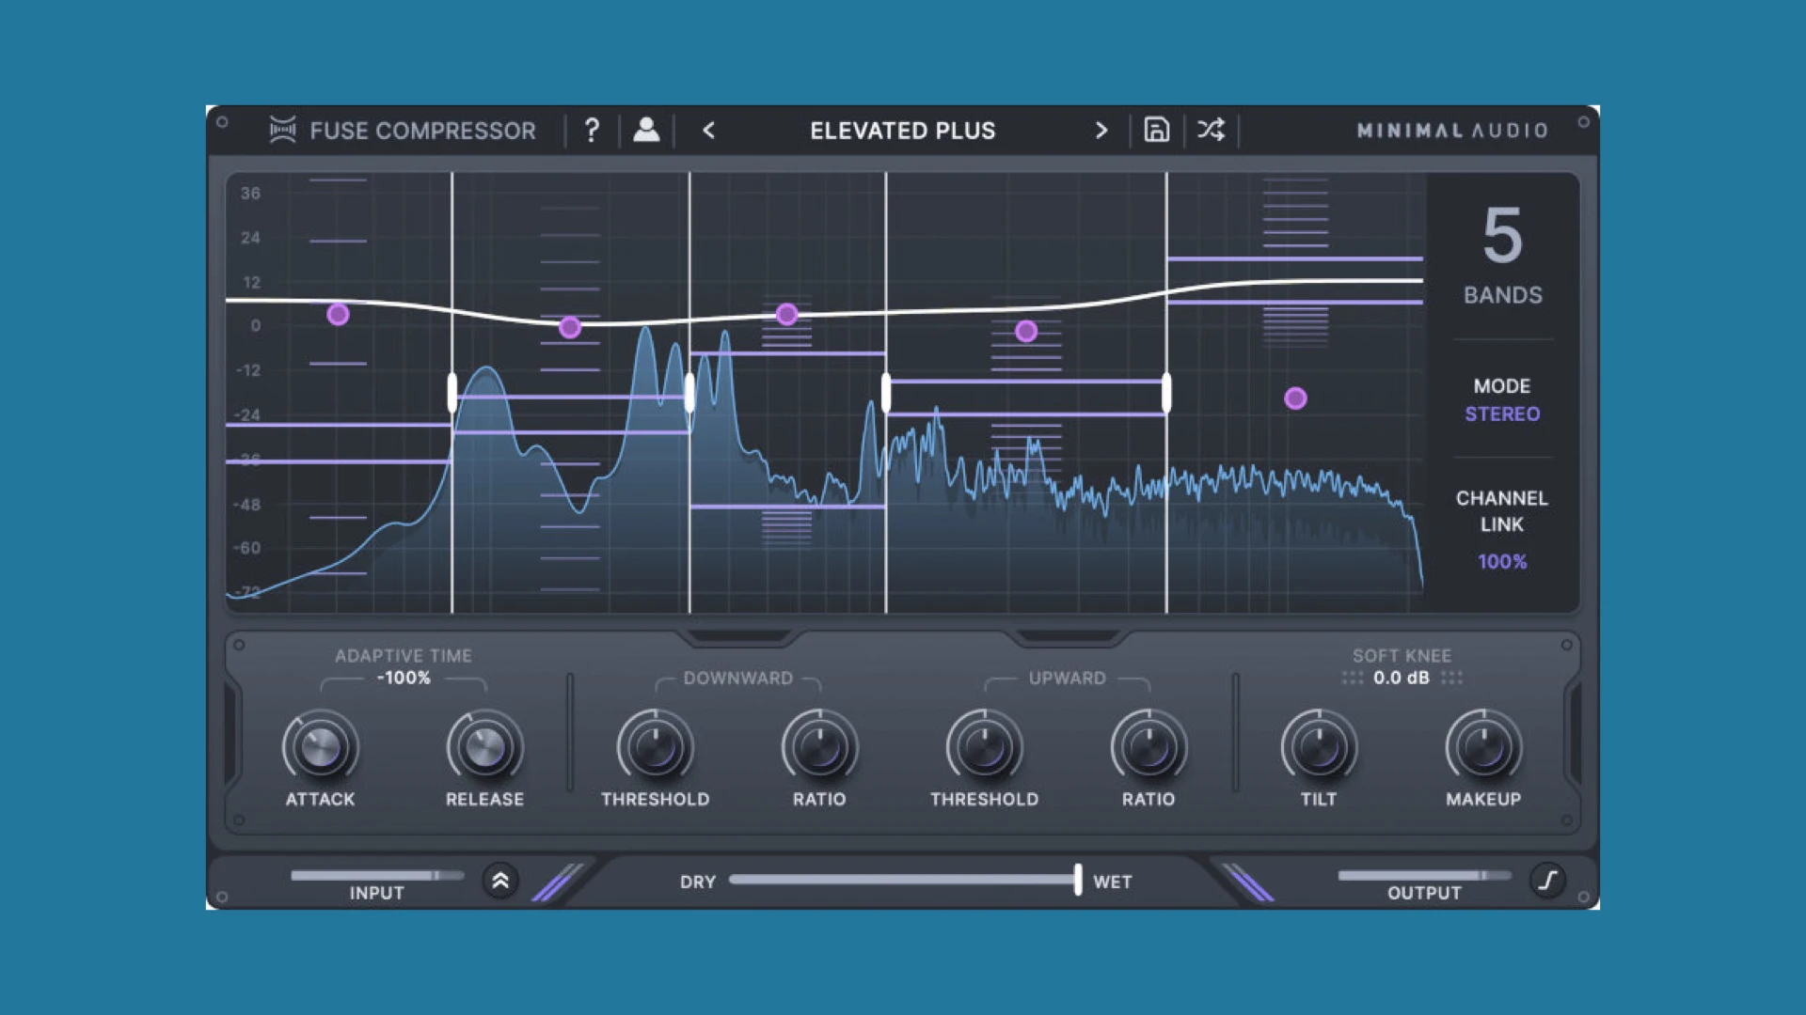Click the randomize shuffle icon
1806x1015 pixels.
(x=1211, y=130)
